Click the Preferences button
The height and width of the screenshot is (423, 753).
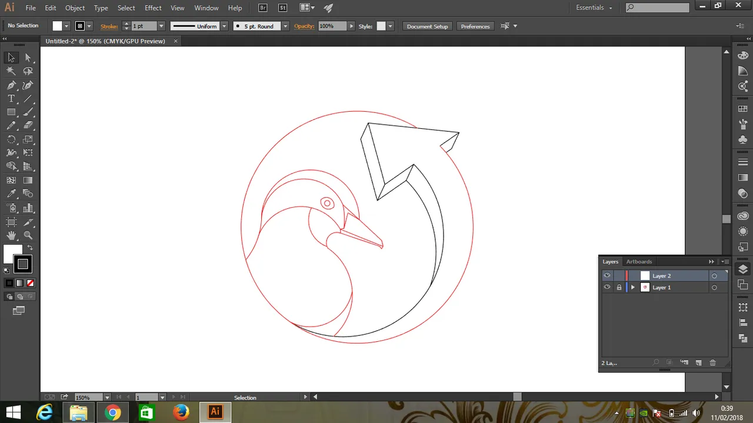tap(475, 26)
